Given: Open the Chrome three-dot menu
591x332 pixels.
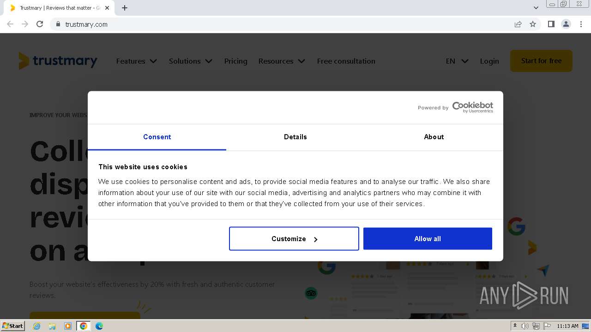Looking at the screenshot, I should 581,24.
